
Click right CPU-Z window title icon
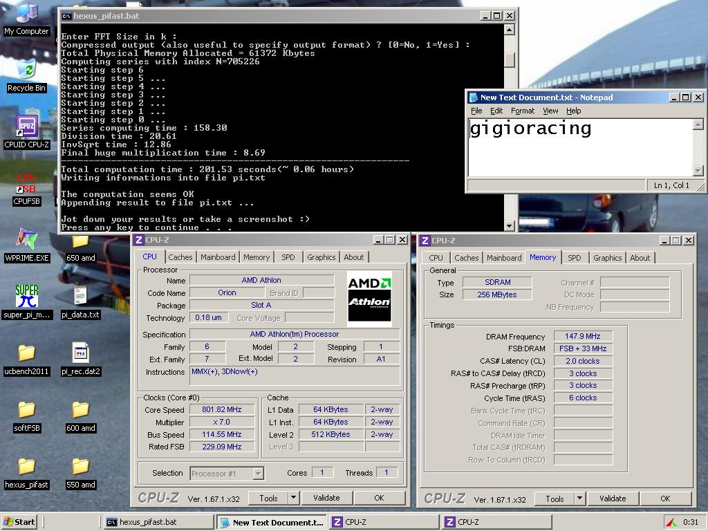[x=425, y=240]
